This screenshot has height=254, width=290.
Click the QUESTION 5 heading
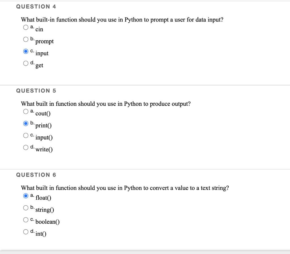36,91
